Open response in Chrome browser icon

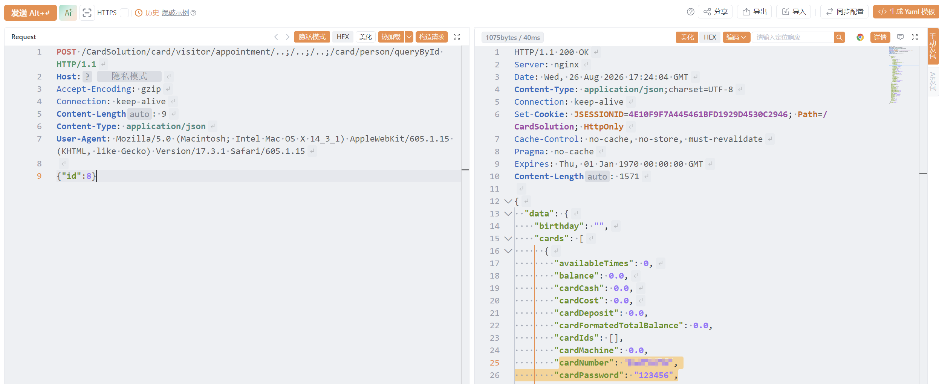[860, 37]
